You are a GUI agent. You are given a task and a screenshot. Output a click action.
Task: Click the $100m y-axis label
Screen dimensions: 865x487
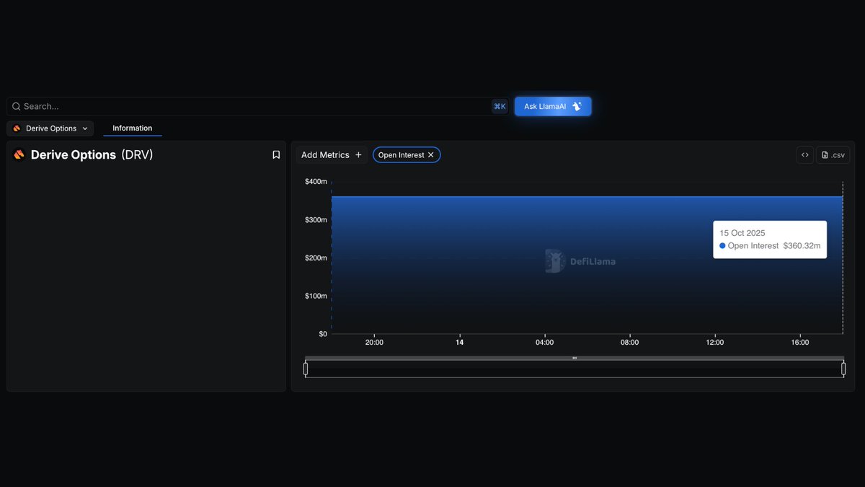click(316, 296)
